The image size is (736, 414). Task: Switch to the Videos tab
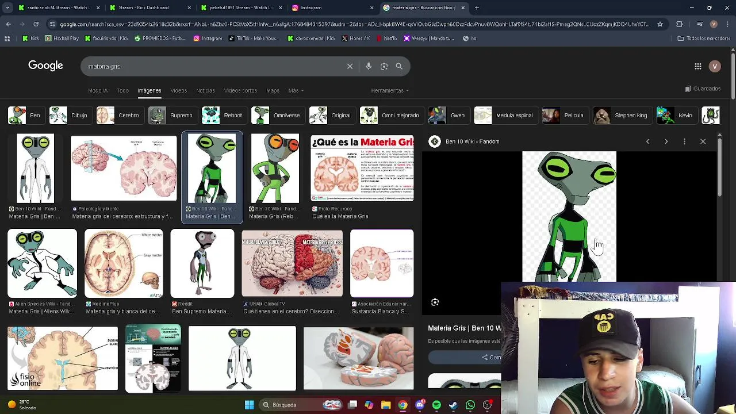pos(178,90)
